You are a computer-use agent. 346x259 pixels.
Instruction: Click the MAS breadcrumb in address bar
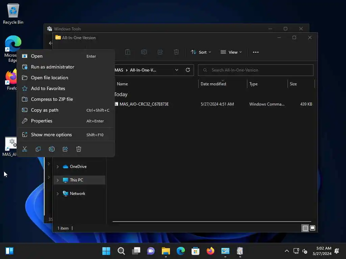(119, 70)
